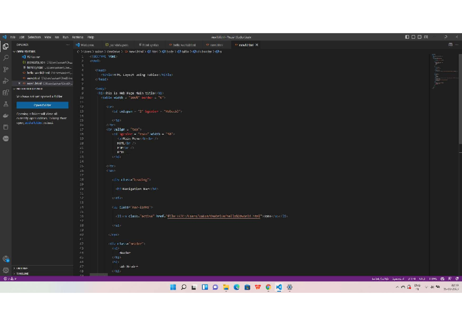Open the Source Control view
The image size is (462, 326).
(x=6, y=69)
